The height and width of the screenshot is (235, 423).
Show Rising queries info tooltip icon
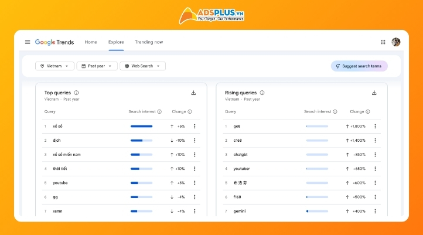(262, 93)
